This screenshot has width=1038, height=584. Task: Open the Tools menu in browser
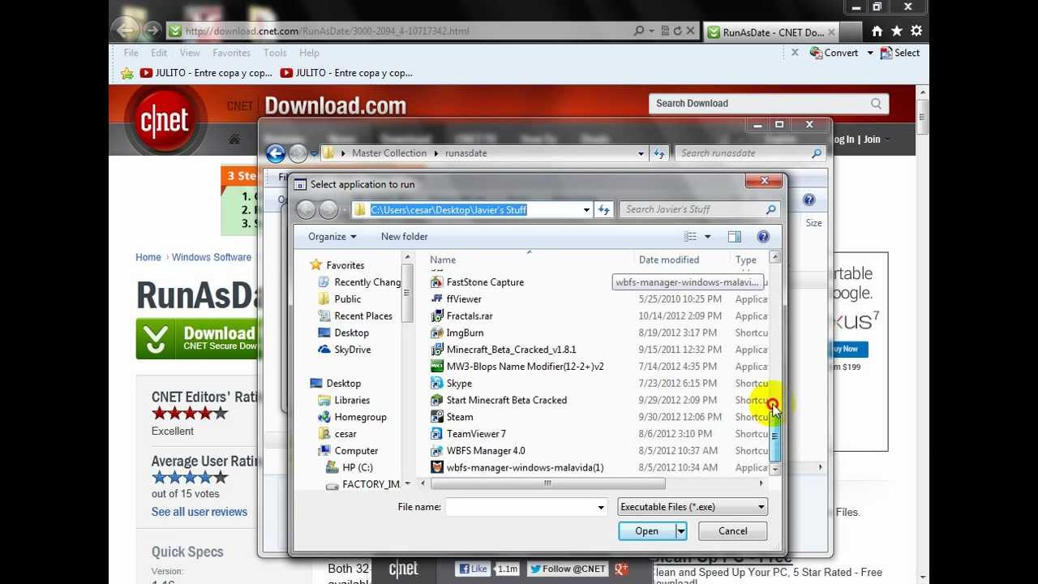pyautogui.click(x=275, y=53)
